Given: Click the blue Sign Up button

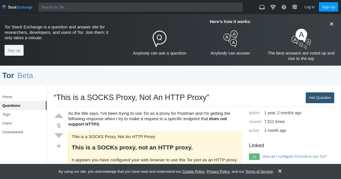Looking at the screenshot, I should coord(328,7).
